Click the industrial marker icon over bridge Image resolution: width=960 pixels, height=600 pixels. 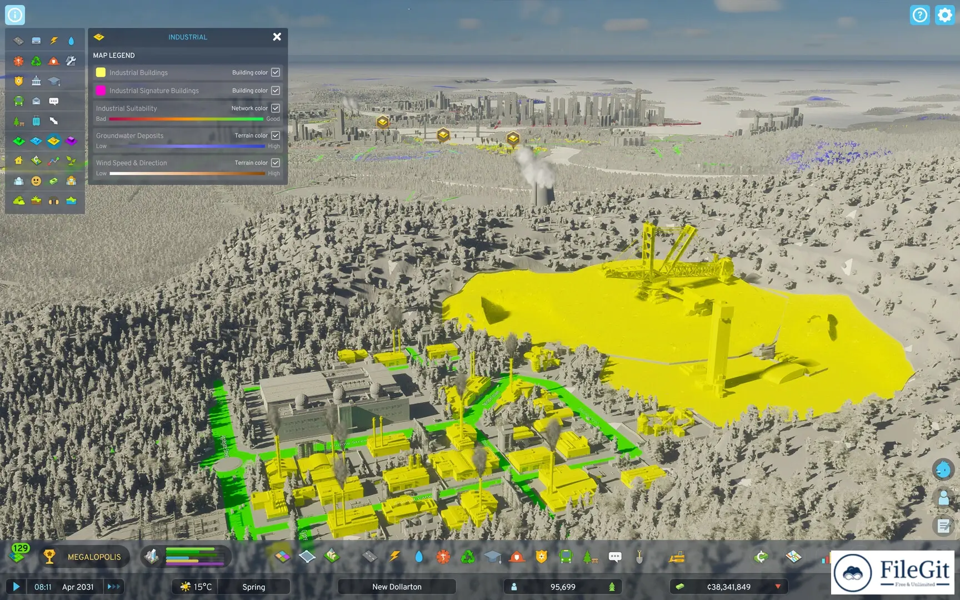pyautogui.click(x=443, y=134)
